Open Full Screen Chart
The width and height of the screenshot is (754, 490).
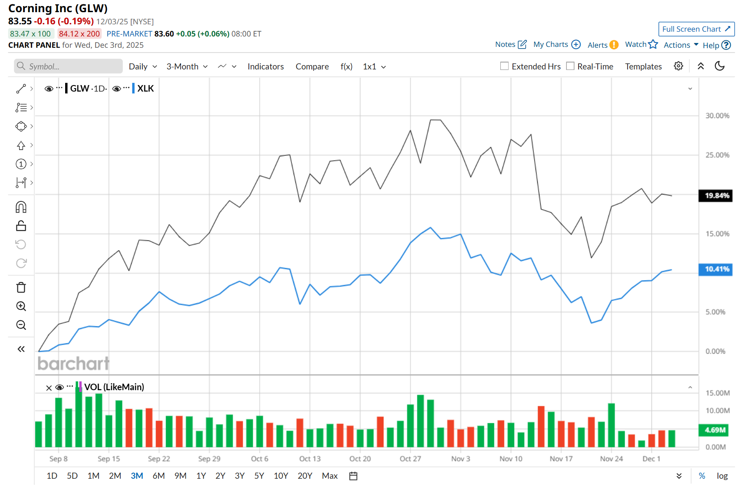click(696, 29)
